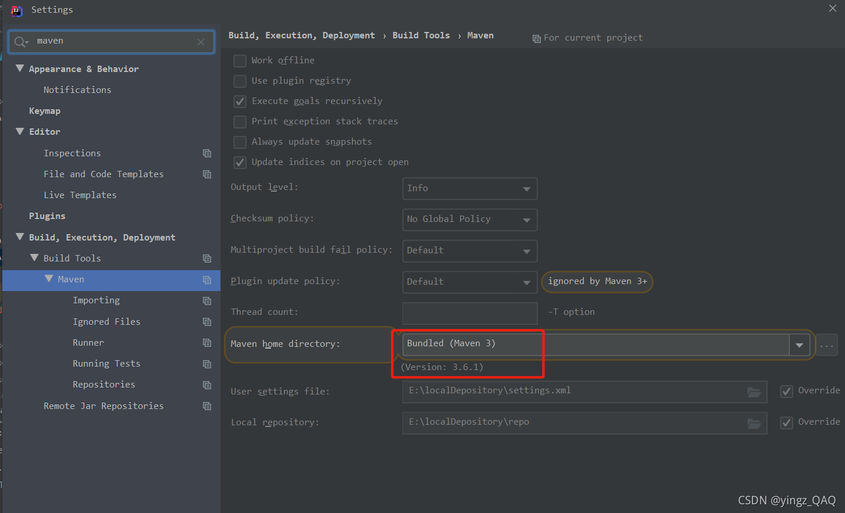Screen dimensions: 845x513
Task: Open the Notifications settings page
Action: tap(77, 90)
